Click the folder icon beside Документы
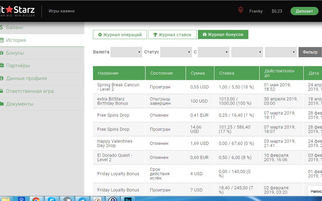The width and height of the screenshot is (322, 201). click(2, 104)
